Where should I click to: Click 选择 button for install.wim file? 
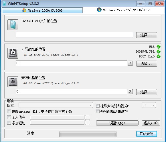pos(147,35)
